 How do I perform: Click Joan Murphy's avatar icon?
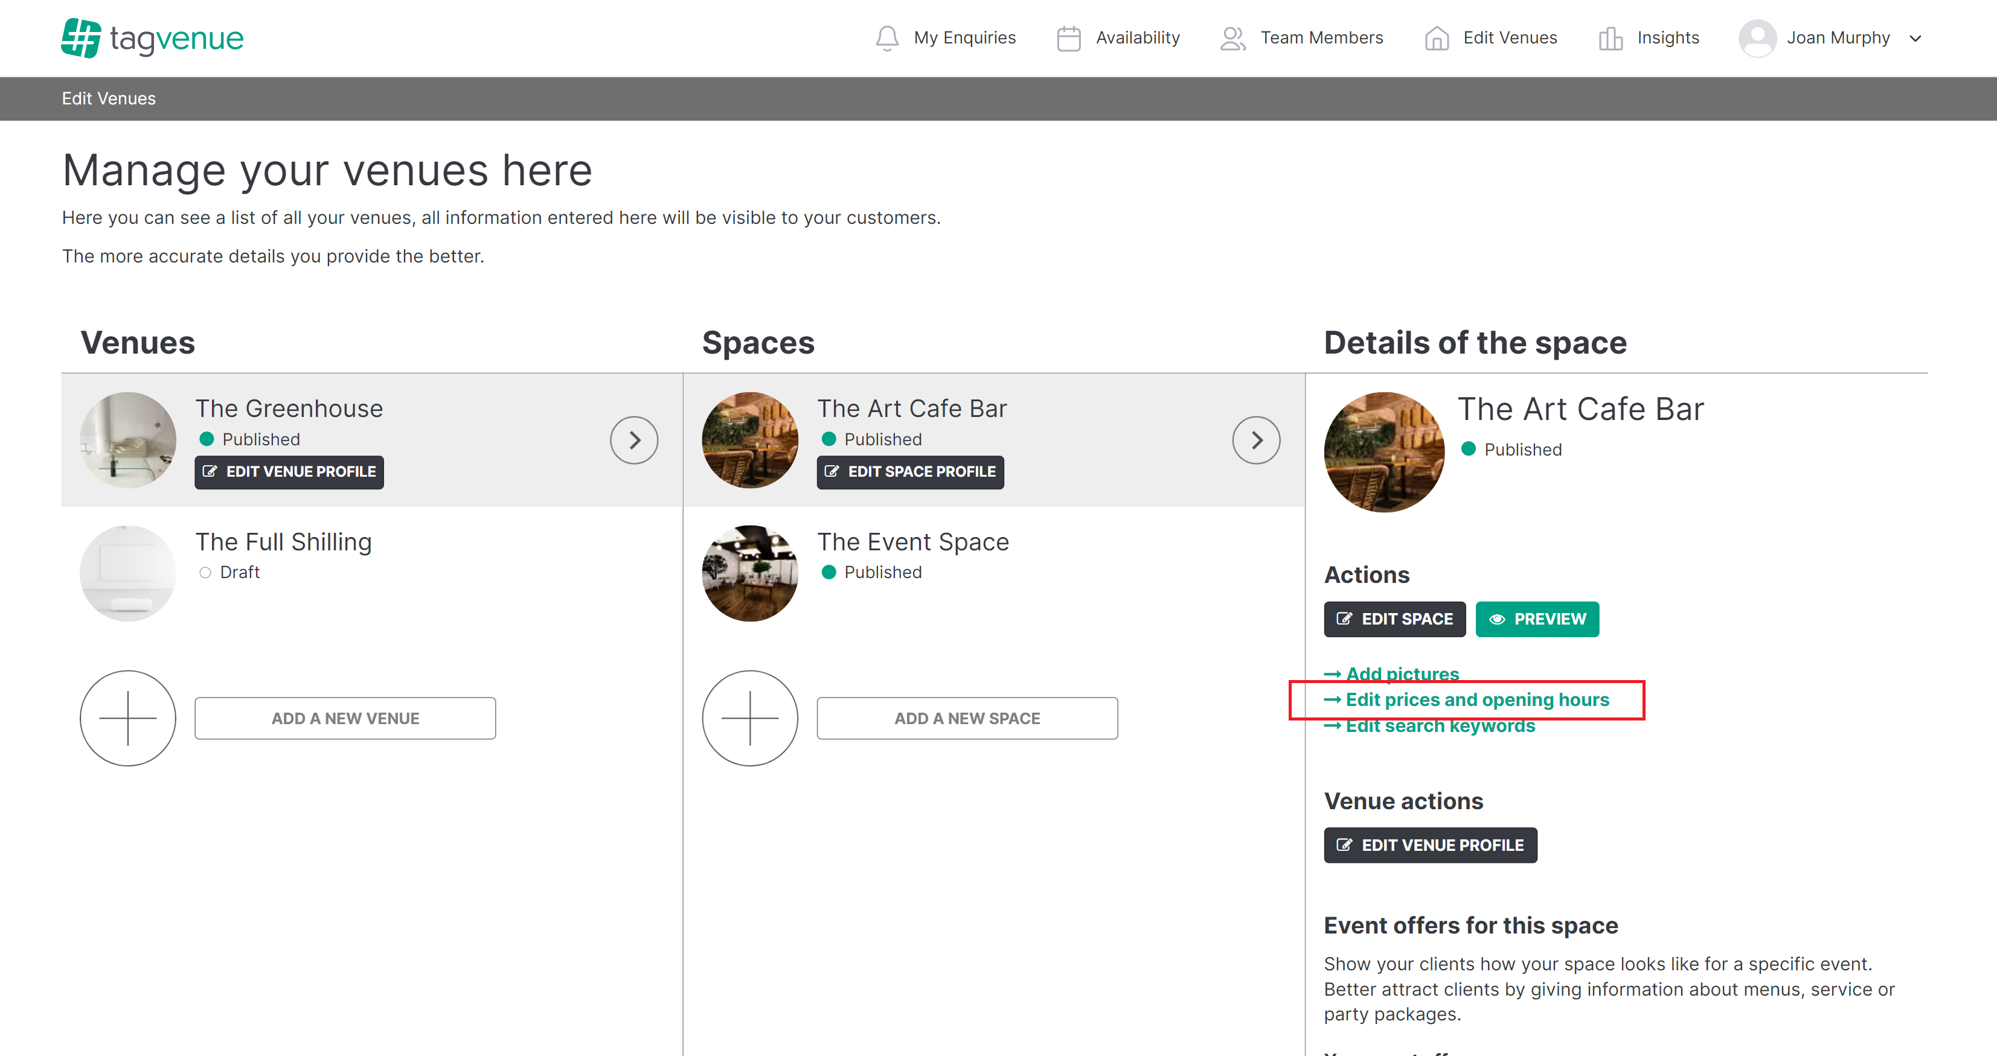1757,38
